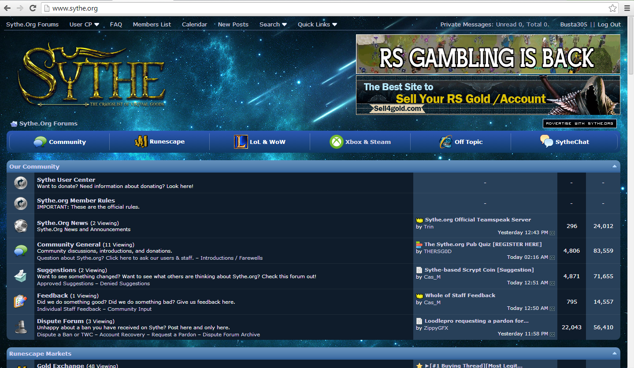Click the RS Gambling Is Back banner
The height and width of the screenshot is (368, 634).
click(x=488, y=54)
